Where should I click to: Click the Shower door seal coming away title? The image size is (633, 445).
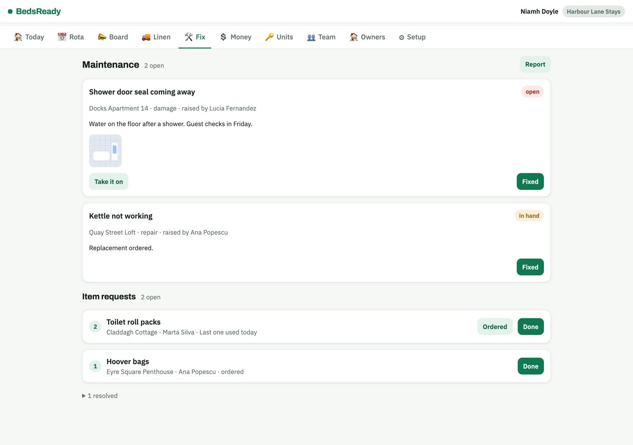[x=142, y=92]
